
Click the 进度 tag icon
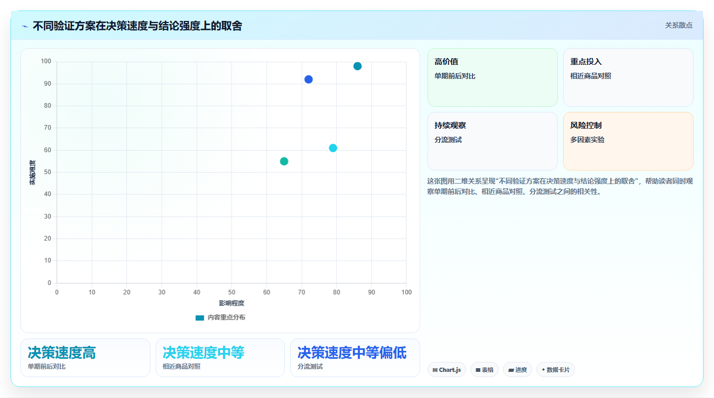[511, 370]
